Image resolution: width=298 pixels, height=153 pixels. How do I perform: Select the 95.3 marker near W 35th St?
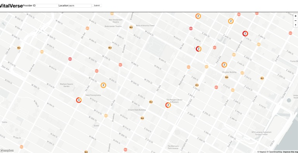click(151, 102)
